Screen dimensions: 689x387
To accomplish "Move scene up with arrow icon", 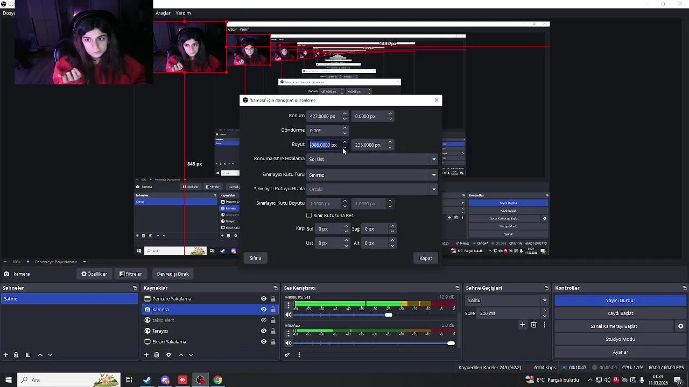I will coord(40,355).
